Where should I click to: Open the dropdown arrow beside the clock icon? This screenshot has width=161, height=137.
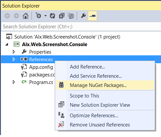coord(46,16)
